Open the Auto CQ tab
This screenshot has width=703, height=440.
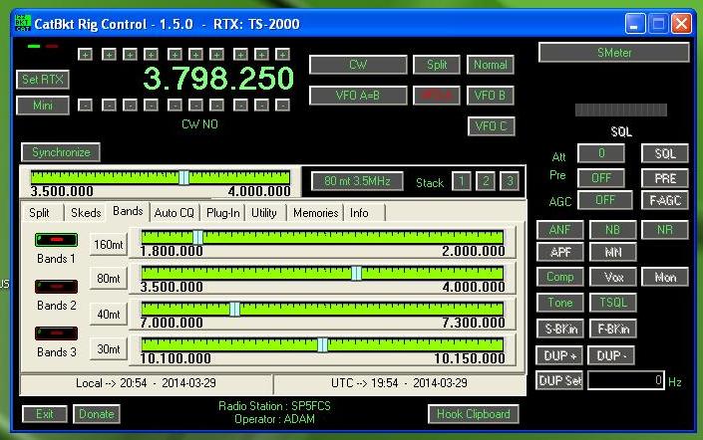tap(174, 212)
